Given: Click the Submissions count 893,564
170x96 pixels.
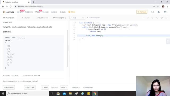Looking at the screenshot, I should point(37,75).
